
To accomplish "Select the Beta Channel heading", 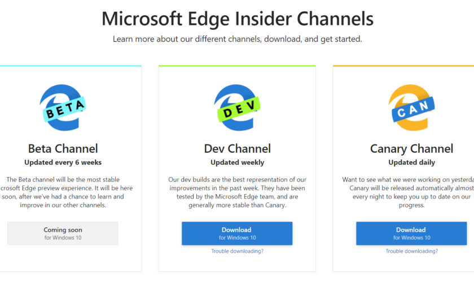I will click(x=63, y=149).
